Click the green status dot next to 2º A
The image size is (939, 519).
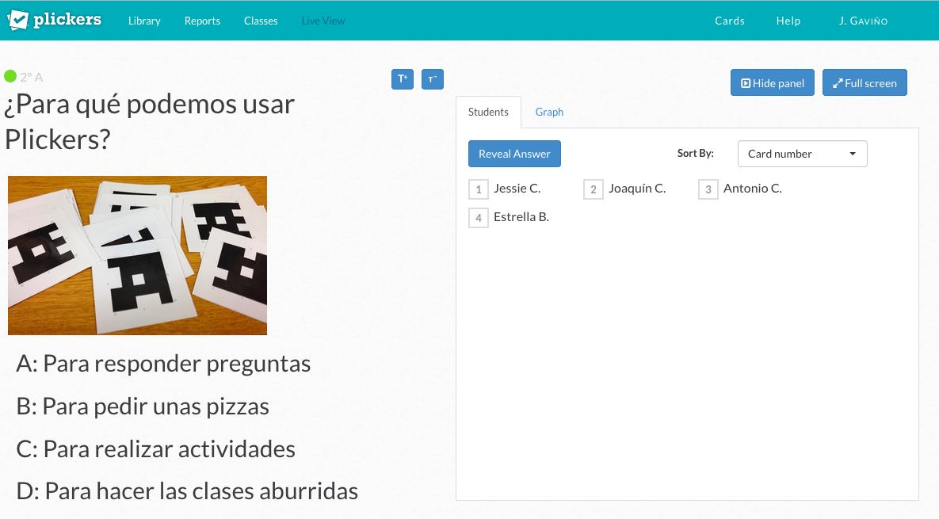10,76
